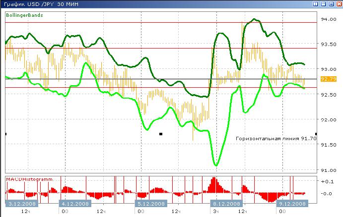Click the 91.00 price axis label
Image resolution: width=343 pixels, height=217 pixels.
(x=329, y=170)
